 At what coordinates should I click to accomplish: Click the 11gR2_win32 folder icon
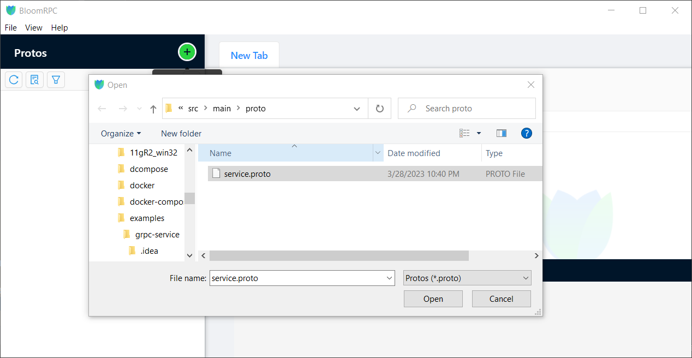[121, 152]
